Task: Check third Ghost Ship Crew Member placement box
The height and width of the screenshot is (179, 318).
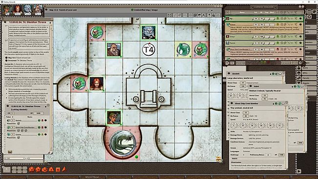Action: [26, 131]
